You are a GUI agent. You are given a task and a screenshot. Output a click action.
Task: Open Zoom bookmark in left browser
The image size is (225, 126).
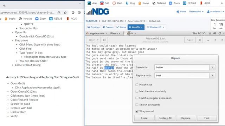[x=41, y=19]
